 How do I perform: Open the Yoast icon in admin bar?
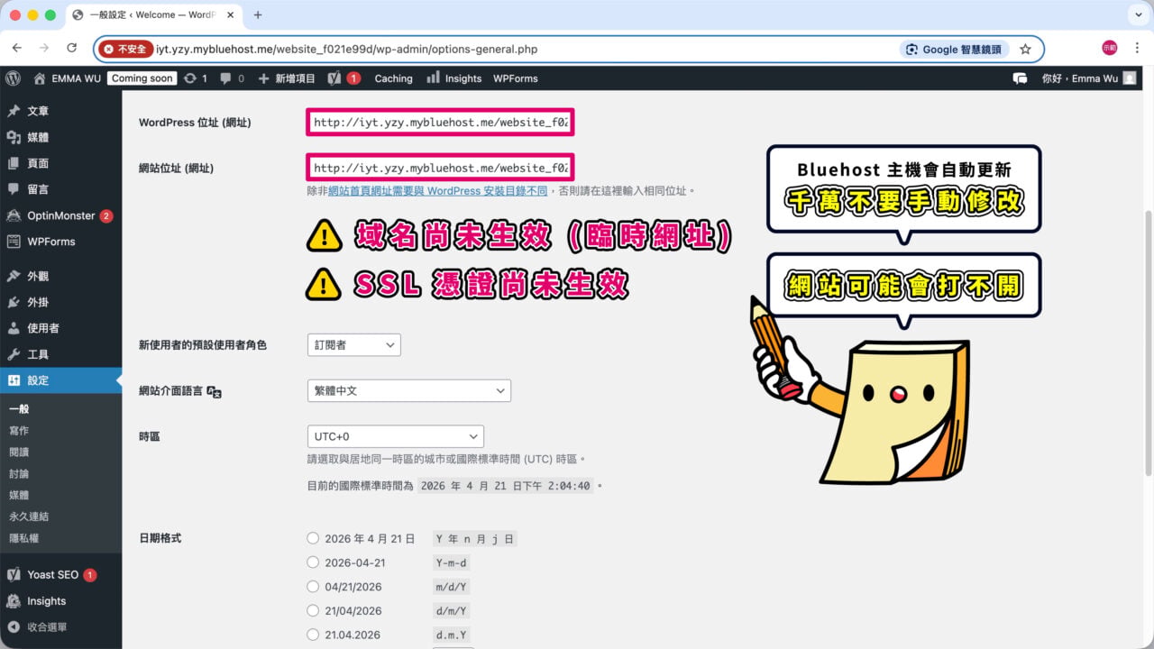coord(334,78)
